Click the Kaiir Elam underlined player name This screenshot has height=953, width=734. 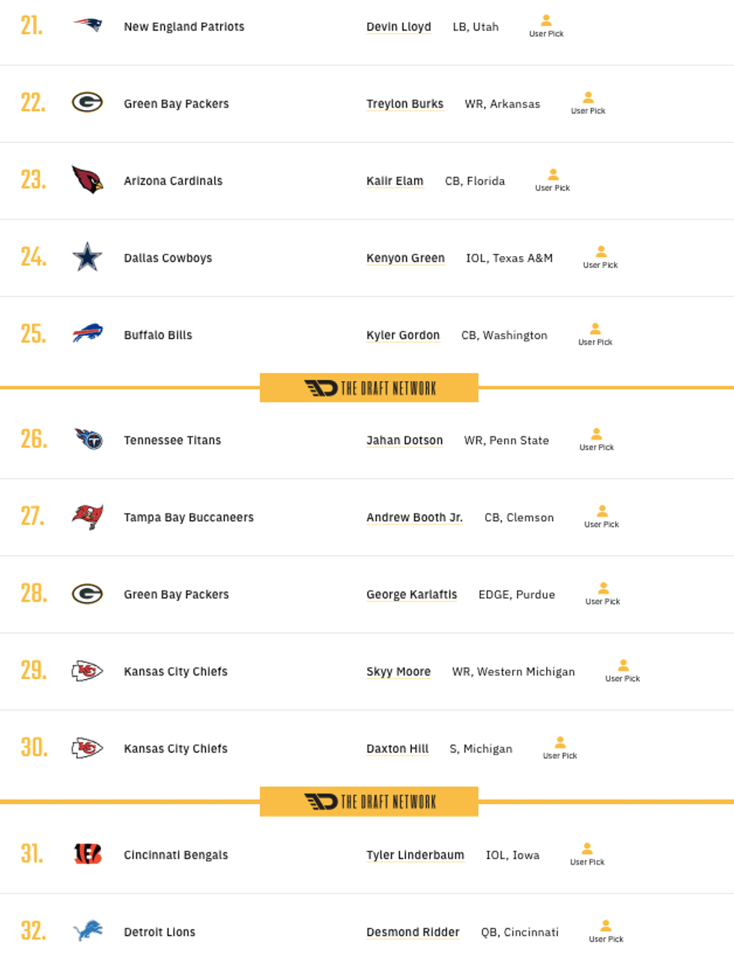(395, 180)
